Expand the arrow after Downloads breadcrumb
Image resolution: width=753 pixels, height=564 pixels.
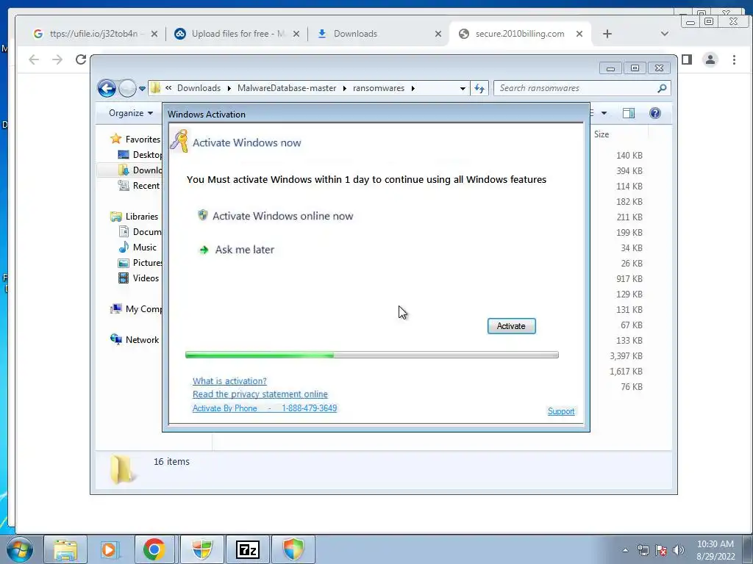click(229, 88)
